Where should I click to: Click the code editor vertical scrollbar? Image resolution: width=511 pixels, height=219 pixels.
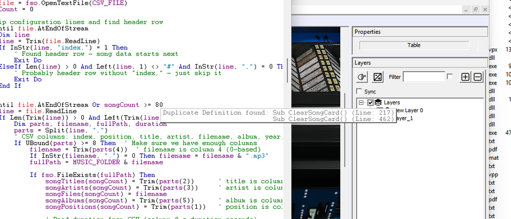(287, 70)
